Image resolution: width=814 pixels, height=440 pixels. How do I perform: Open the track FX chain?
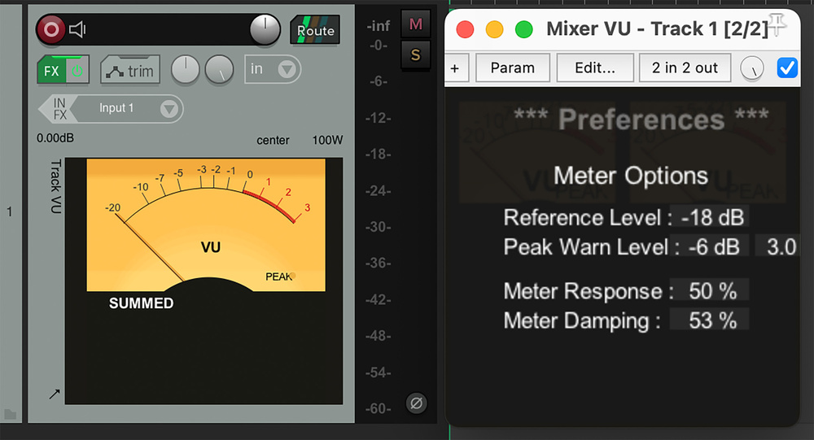52,71
